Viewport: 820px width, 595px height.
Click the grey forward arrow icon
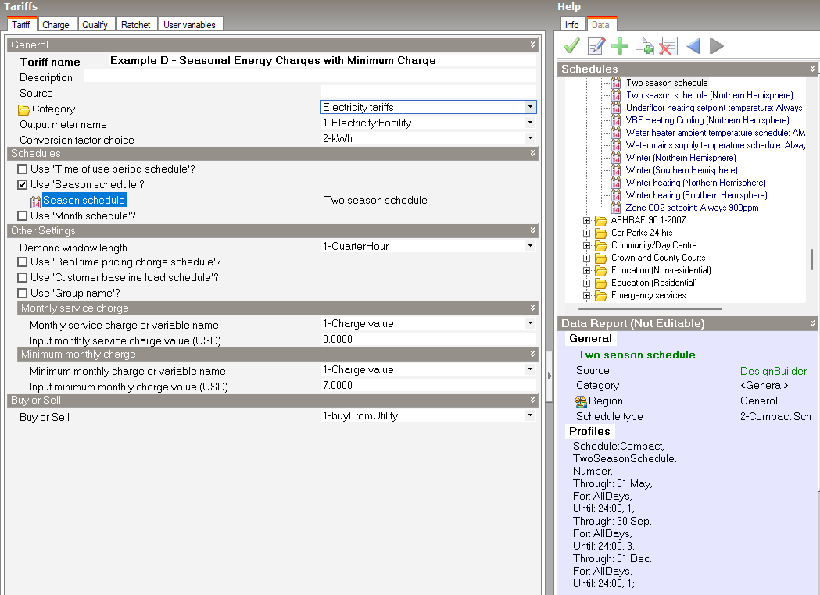pos(716,47)
